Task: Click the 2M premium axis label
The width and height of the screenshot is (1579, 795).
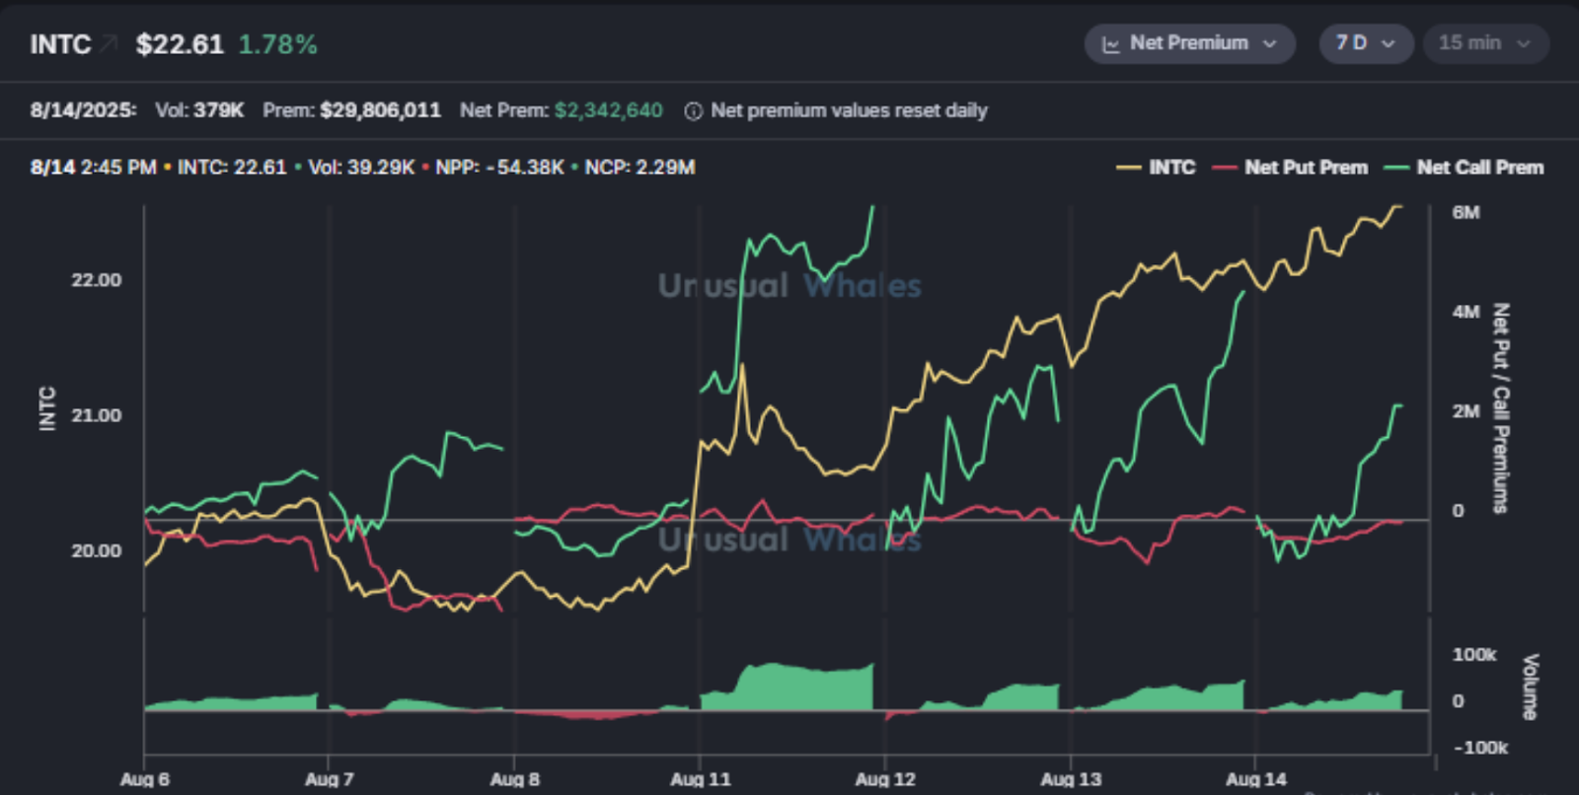Action: pos(1466,411)
